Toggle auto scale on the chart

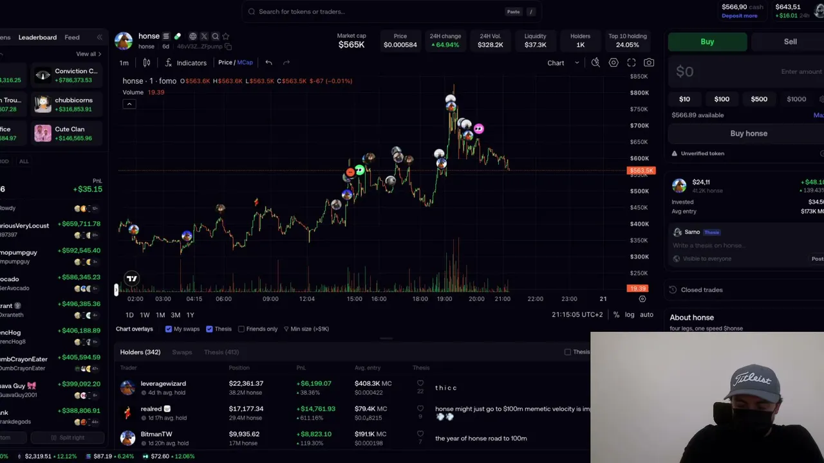click(x=646, y=314)
